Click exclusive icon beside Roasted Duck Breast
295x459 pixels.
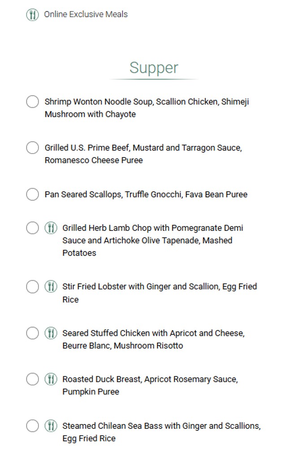pyautogui.click(x=51, y=380)
